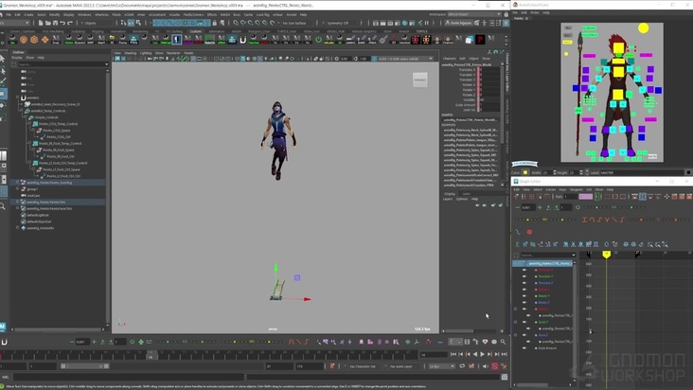This screenshot has width=693, height=390.
Task: Click the Save scene disk icon
Action: (x=55, y=23)
